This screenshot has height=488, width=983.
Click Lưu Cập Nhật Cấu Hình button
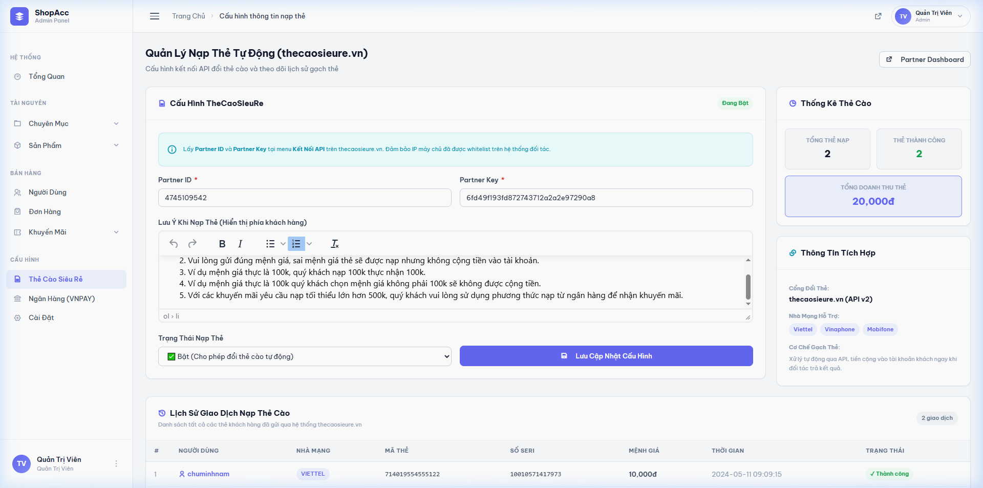tap(606, 356)
